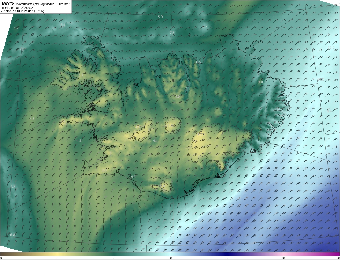
Task: Select the 5.0 value label on the map
Action: coord(160,17)
